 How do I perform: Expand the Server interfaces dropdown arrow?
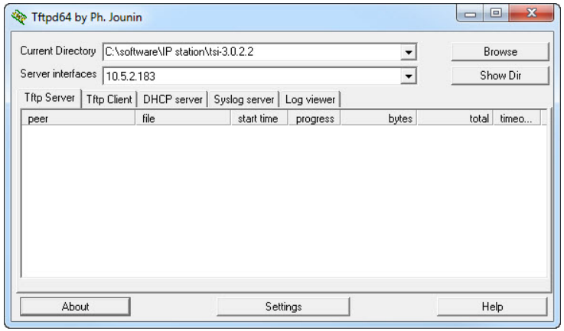408,76
